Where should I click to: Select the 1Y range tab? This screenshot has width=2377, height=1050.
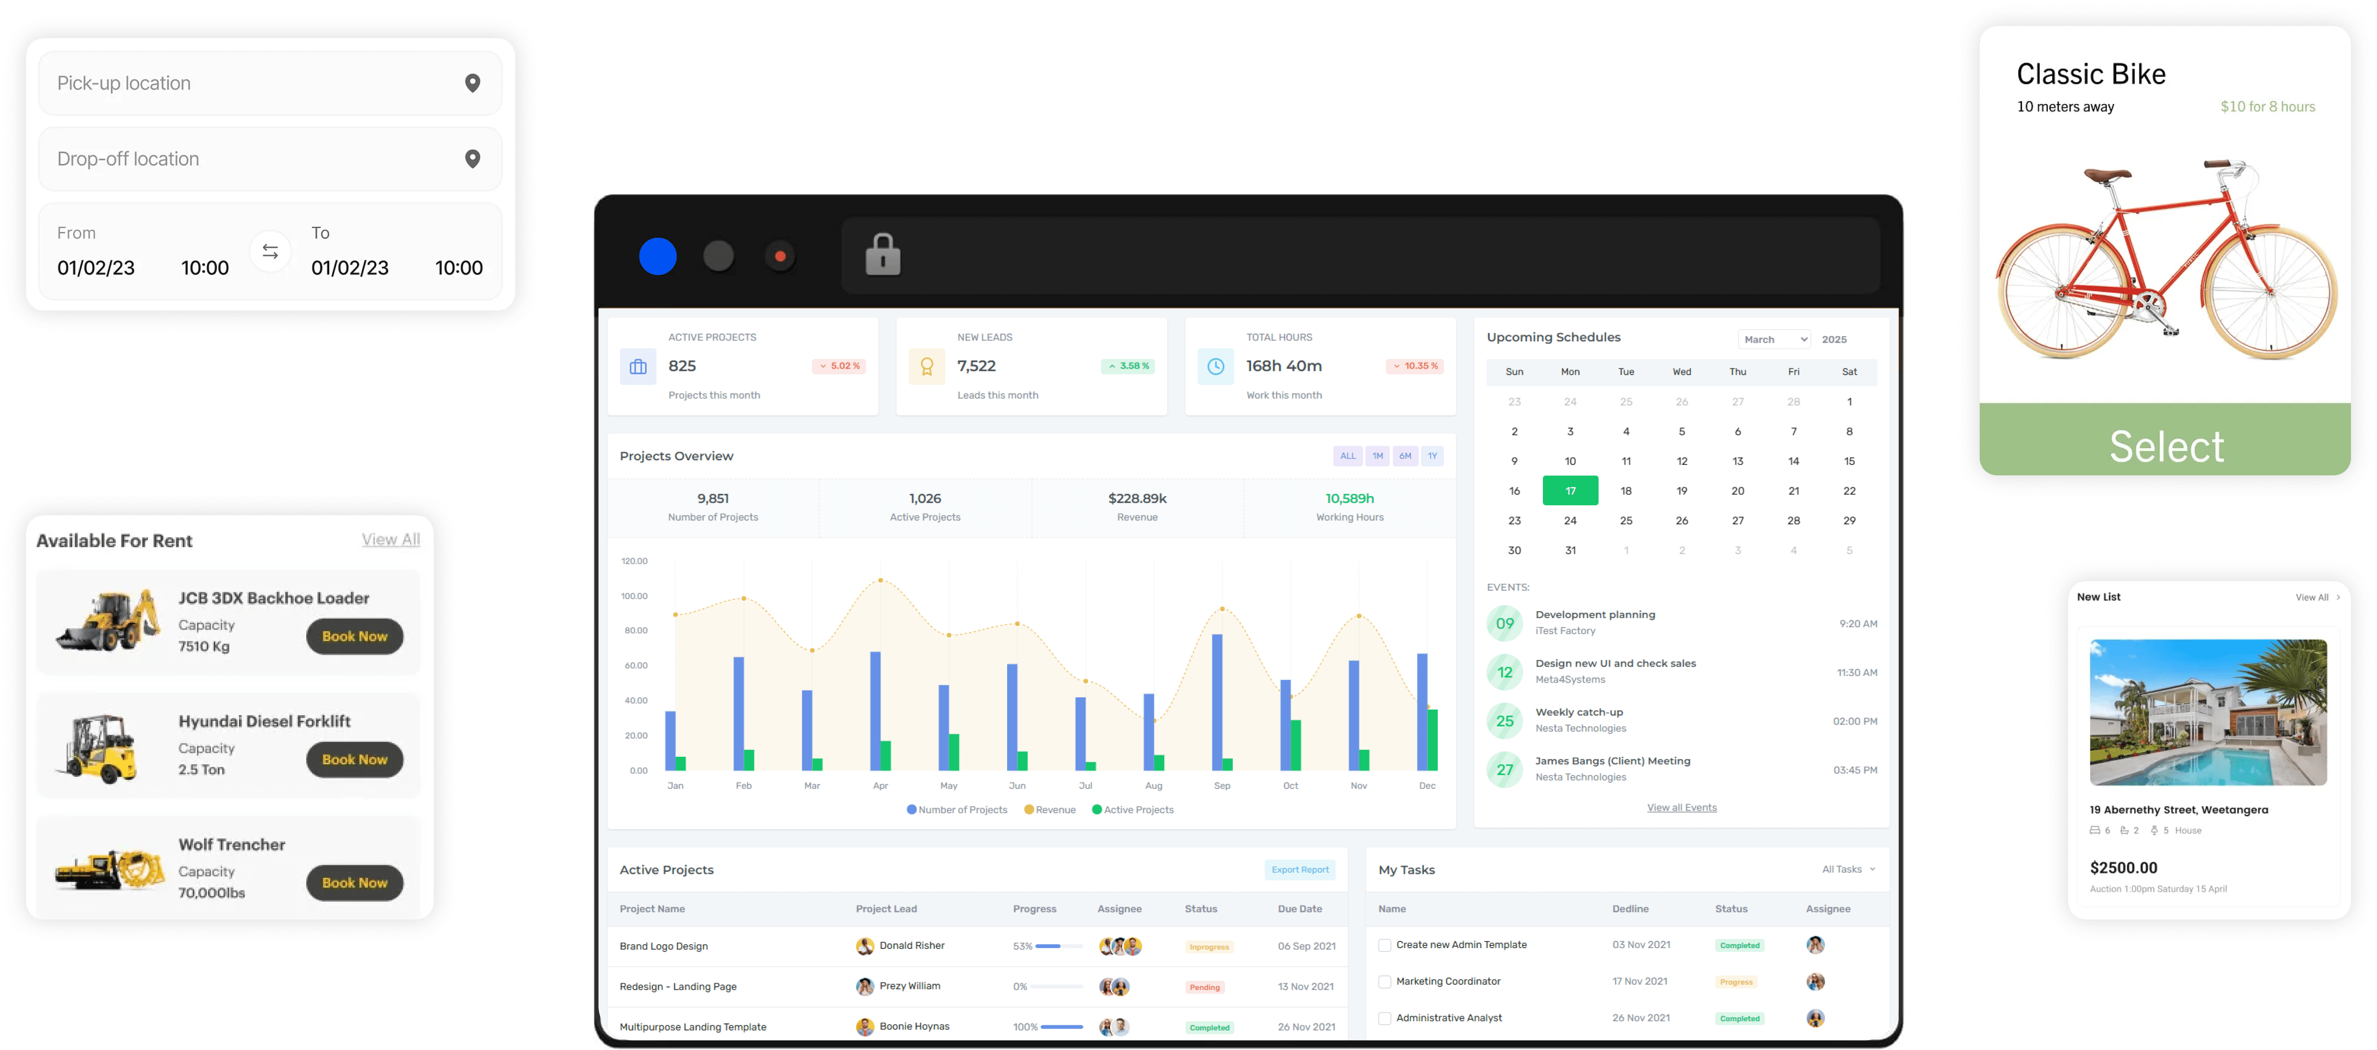1432,456
